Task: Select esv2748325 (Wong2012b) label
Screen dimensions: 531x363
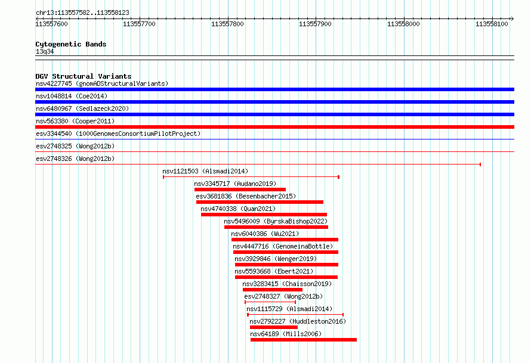Action: 75,146
